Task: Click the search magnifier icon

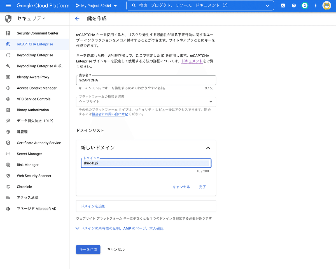Action: (134, 6)
